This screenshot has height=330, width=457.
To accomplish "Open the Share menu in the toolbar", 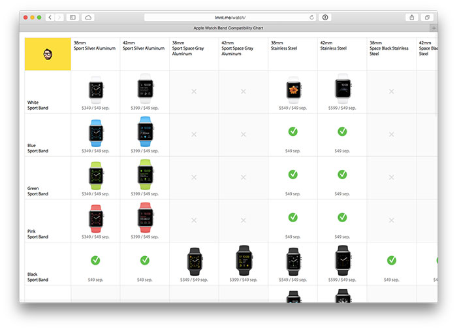I will [411, 18].
